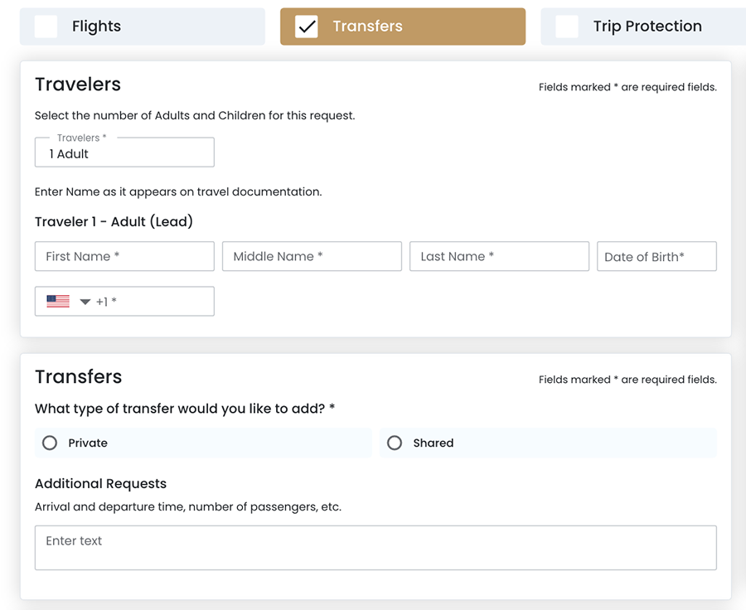Click the US flag icon

pos(58,302)
